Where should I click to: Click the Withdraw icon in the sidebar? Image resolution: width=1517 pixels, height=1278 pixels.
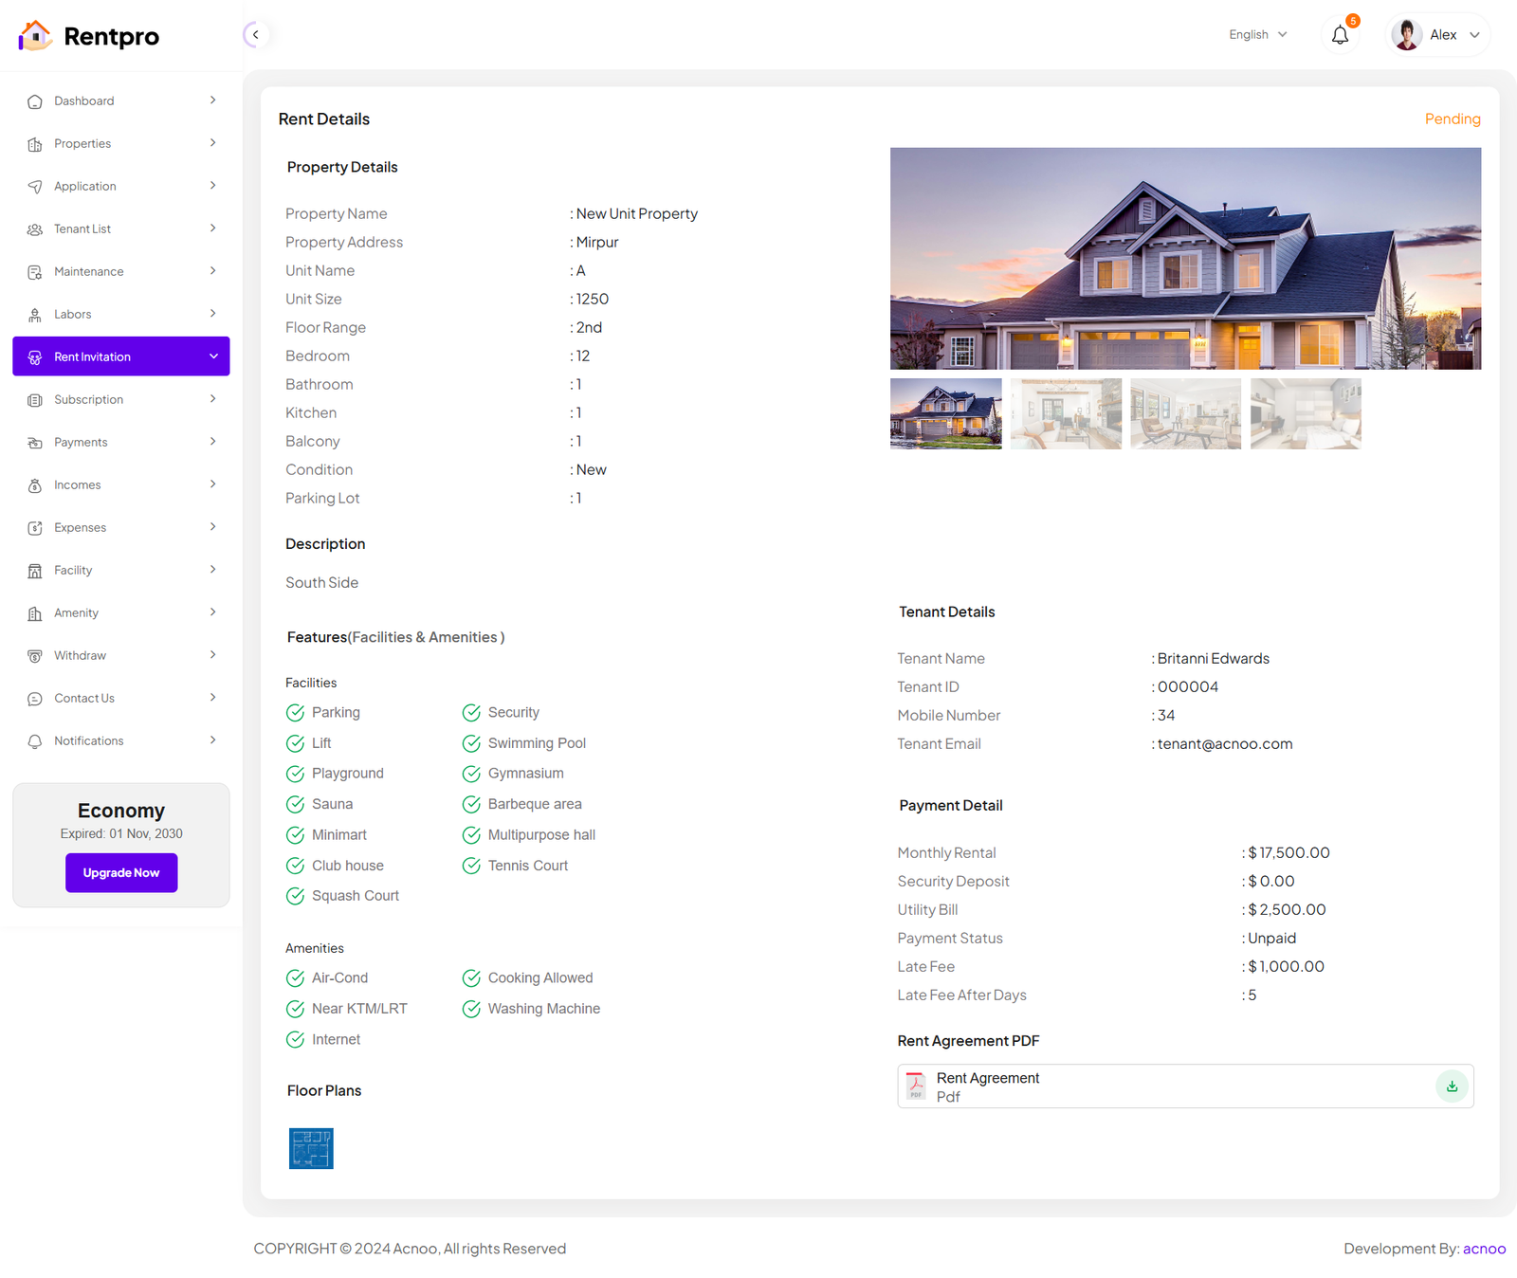pos(35,656)
